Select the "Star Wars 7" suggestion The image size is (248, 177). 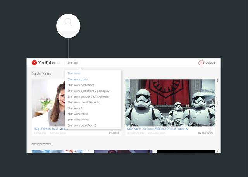(x=75, y=108)
